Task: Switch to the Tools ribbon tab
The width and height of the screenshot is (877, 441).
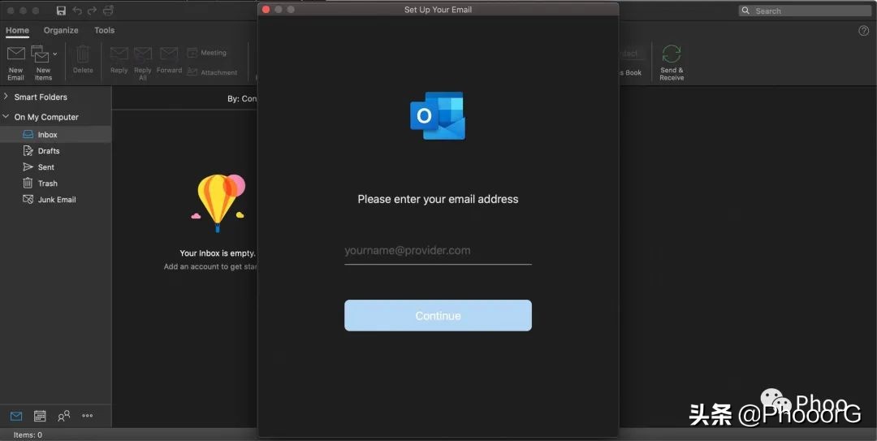Action: pos(105,31)
